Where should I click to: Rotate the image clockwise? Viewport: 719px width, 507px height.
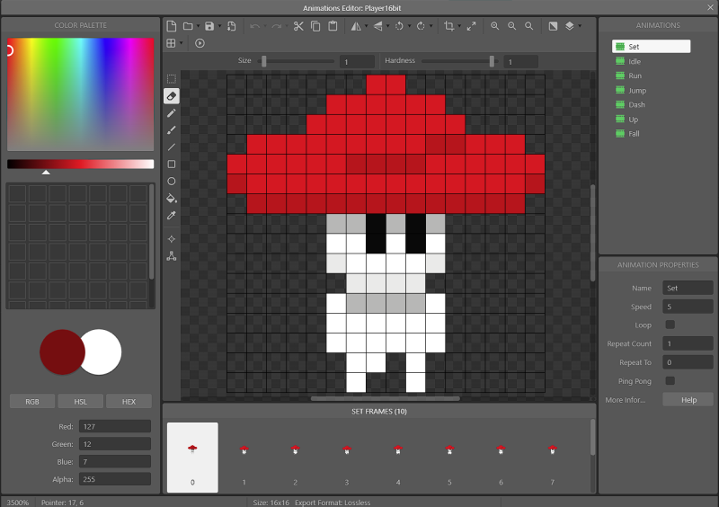click(x=421, y=26)
